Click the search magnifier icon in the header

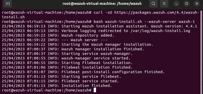153,4
